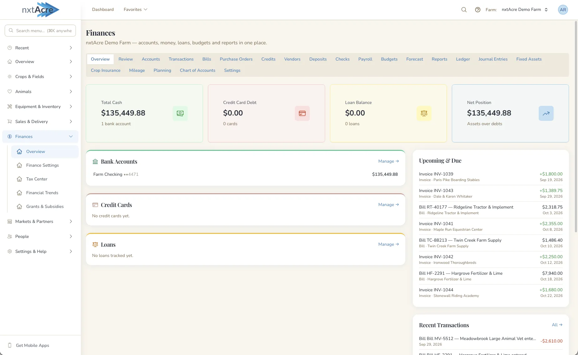
Task: Expand the Settings & Help chevron
Action: [x=71, y=251]
